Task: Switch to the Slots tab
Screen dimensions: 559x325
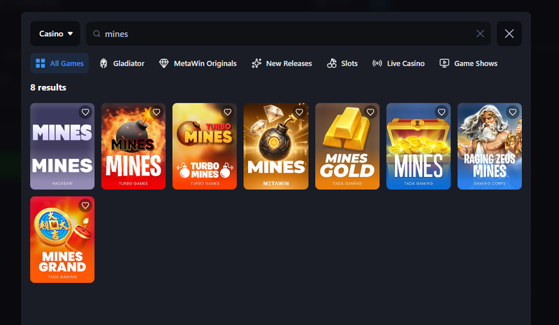Action: (342, 63)
